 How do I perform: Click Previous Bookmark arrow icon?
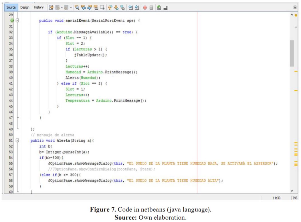(110, 7)
